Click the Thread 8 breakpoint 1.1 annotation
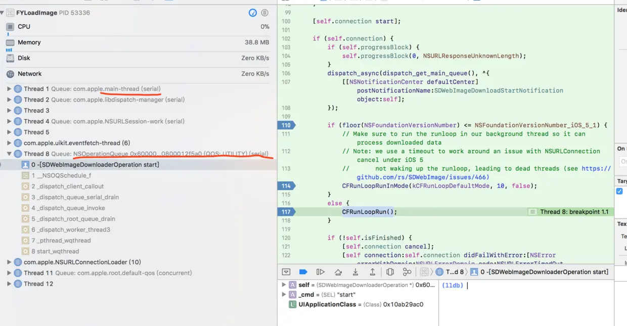Screen dimensions: 627x326 [x=570, y=212]
